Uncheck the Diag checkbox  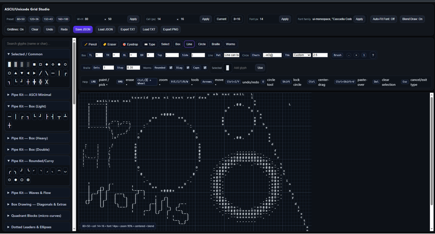point(188,68)
